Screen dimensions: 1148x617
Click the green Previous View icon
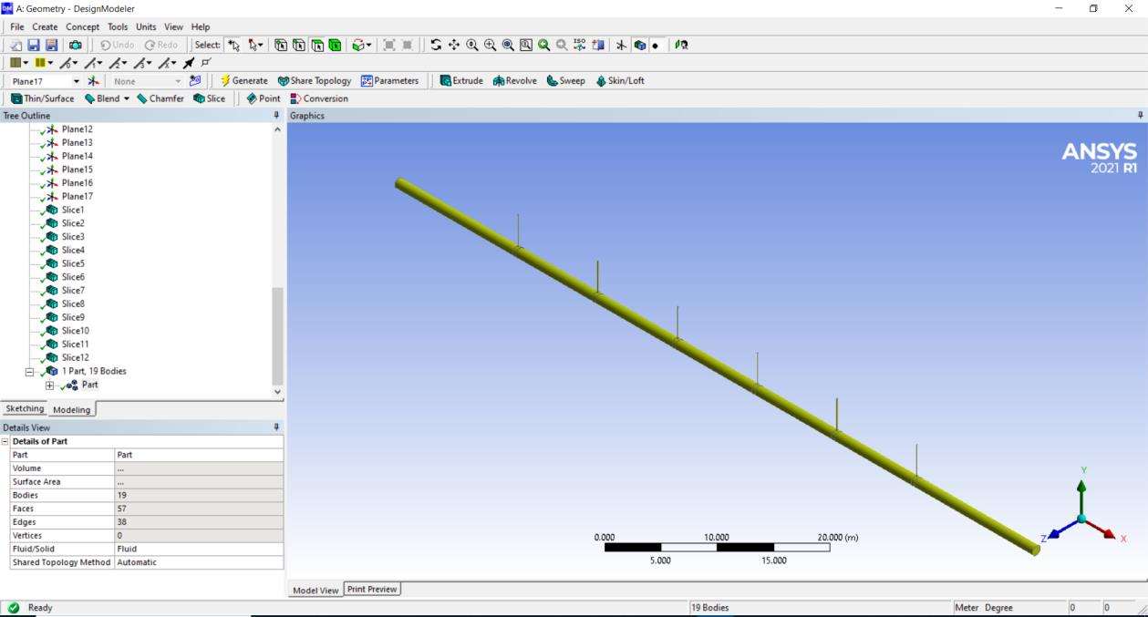point(544,45)
